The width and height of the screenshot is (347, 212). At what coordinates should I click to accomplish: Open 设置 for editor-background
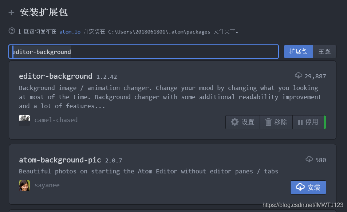(x=242, y=122)
